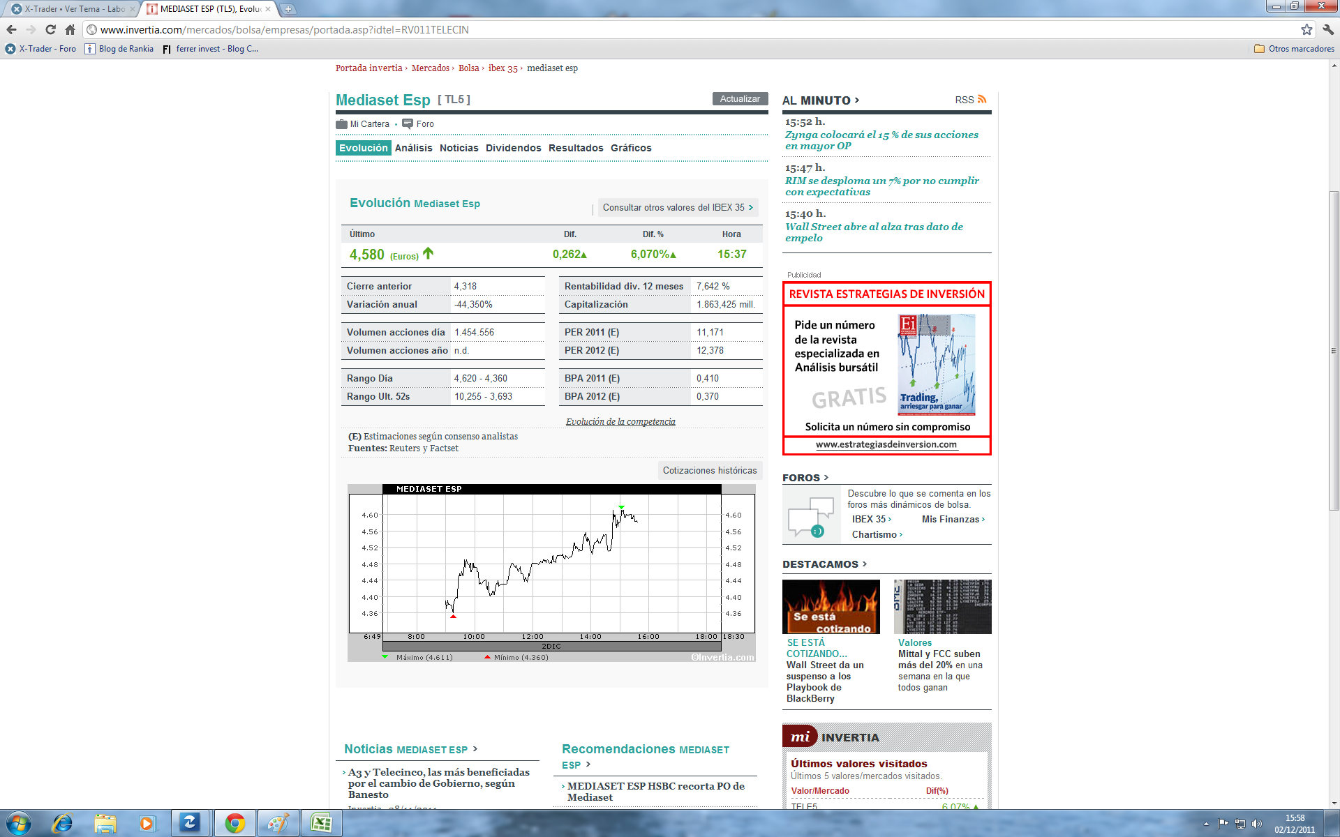The width and height of the screenshot is (1340, 837).
Task: Open the Se está cotizando thumbnail
Action: 831,607
